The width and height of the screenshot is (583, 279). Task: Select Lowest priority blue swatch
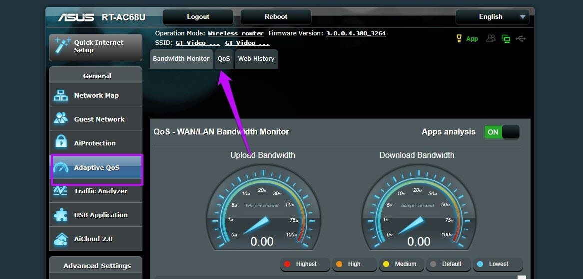click(x=480, y=264)
